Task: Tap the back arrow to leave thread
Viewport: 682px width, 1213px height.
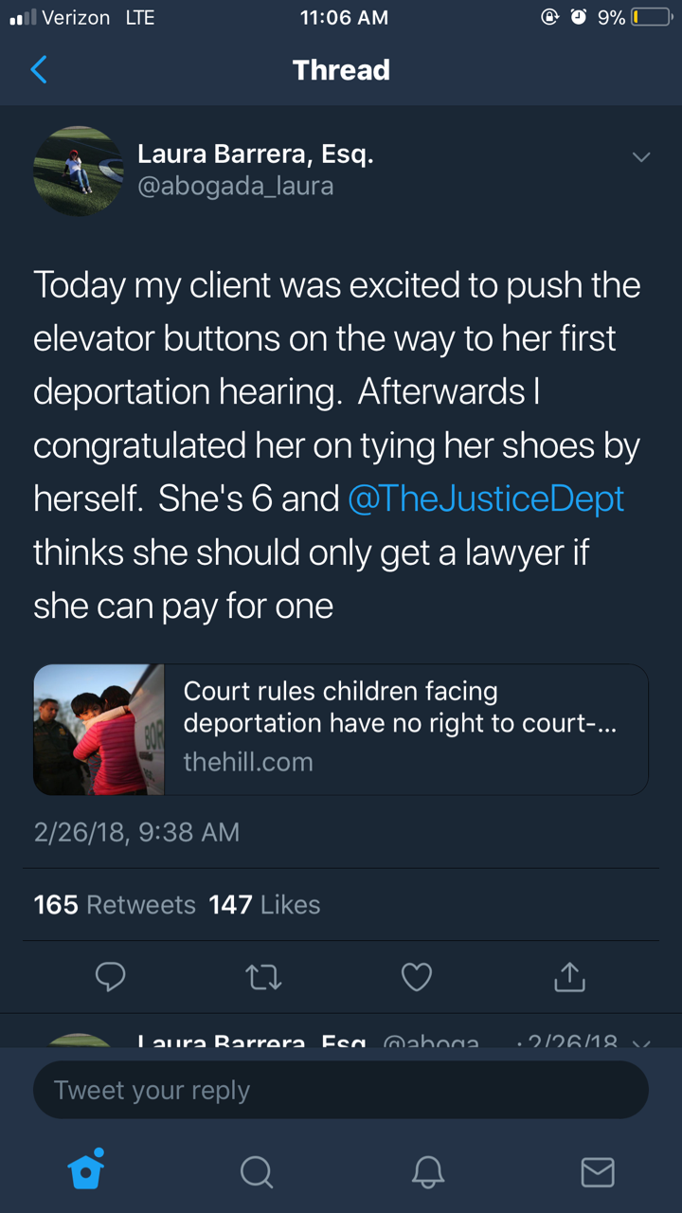Action: [39, 69]
